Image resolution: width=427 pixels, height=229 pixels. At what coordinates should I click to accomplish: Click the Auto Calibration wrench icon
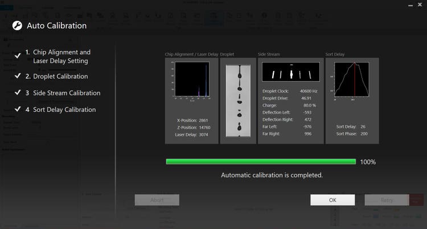tap(17, 26)
